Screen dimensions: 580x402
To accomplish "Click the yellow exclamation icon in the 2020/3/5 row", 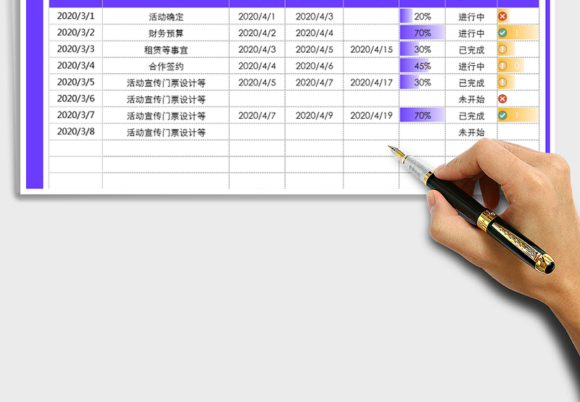I will (x=502, y=82).
